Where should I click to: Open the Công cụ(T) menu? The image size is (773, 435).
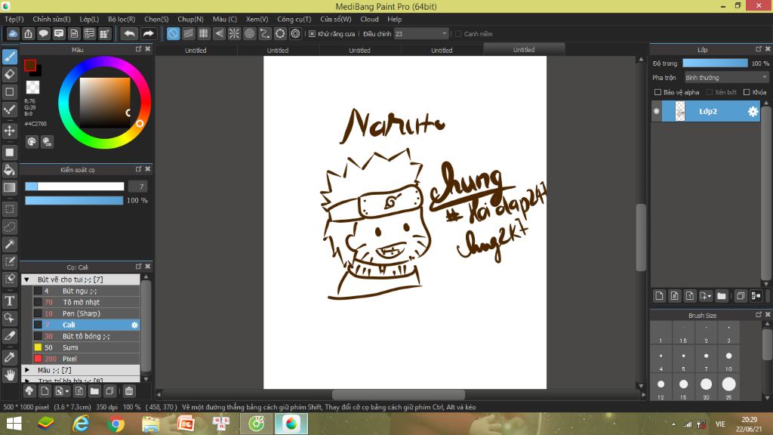[x=294, y=19]
